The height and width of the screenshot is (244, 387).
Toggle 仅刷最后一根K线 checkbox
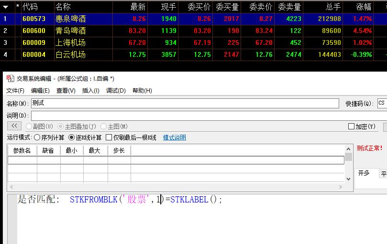coord(109,138)
